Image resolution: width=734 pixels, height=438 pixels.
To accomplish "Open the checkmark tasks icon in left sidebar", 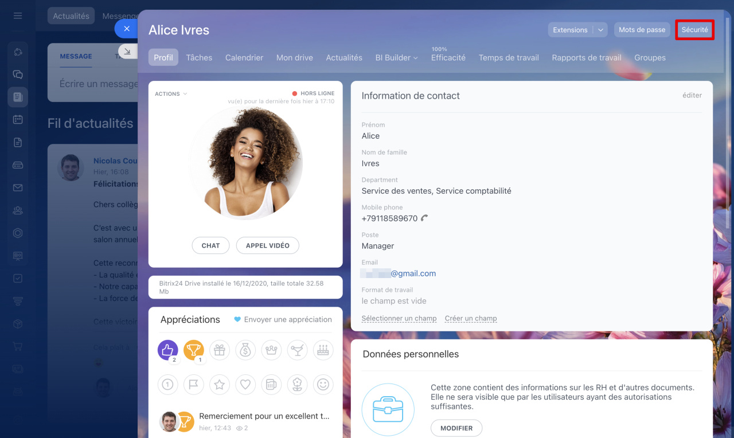I will coord(18,278).
